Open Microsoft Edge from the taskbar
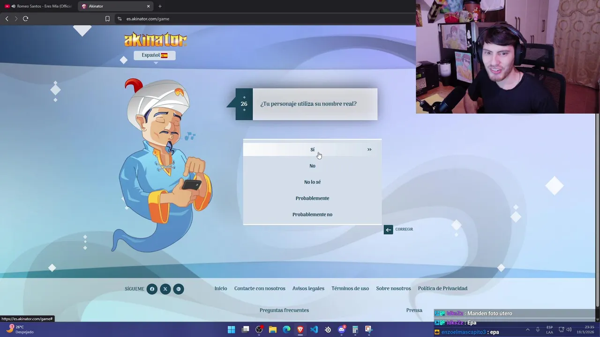The width and height of the screenshot is (600, 337). 286,330
